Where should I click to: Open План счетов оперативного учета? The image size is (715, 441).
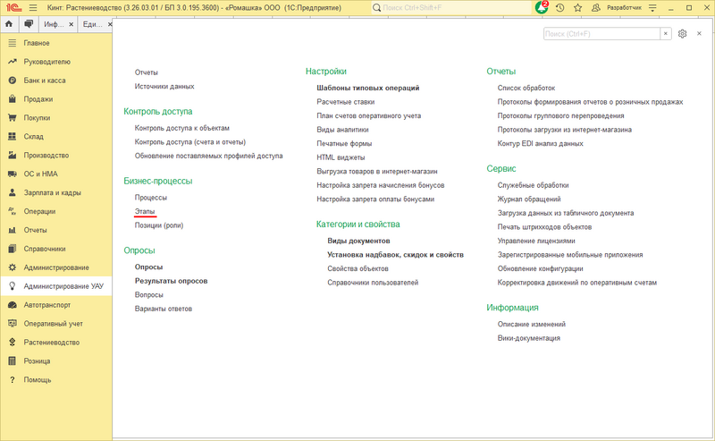tap(369, 116)
